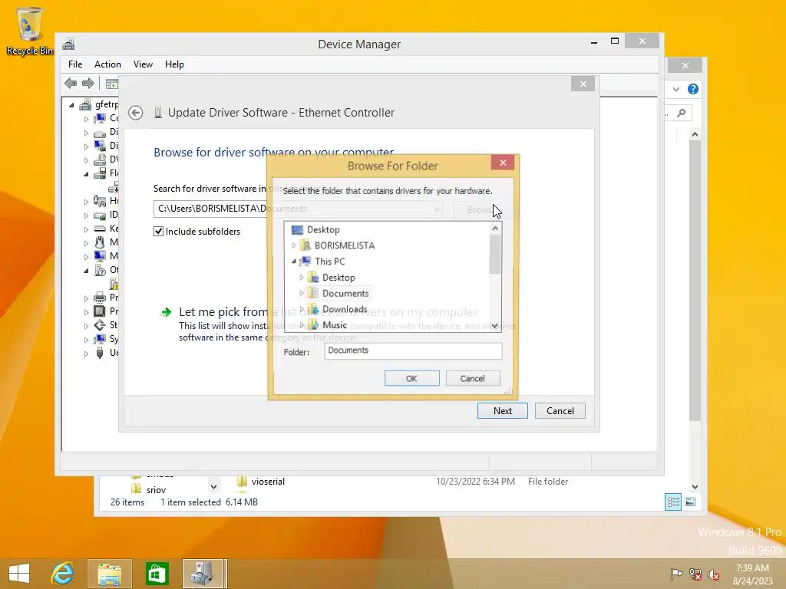Click the folder tree scroll down arrow
The height and width of the screenshot is (589, 786).
495,326
